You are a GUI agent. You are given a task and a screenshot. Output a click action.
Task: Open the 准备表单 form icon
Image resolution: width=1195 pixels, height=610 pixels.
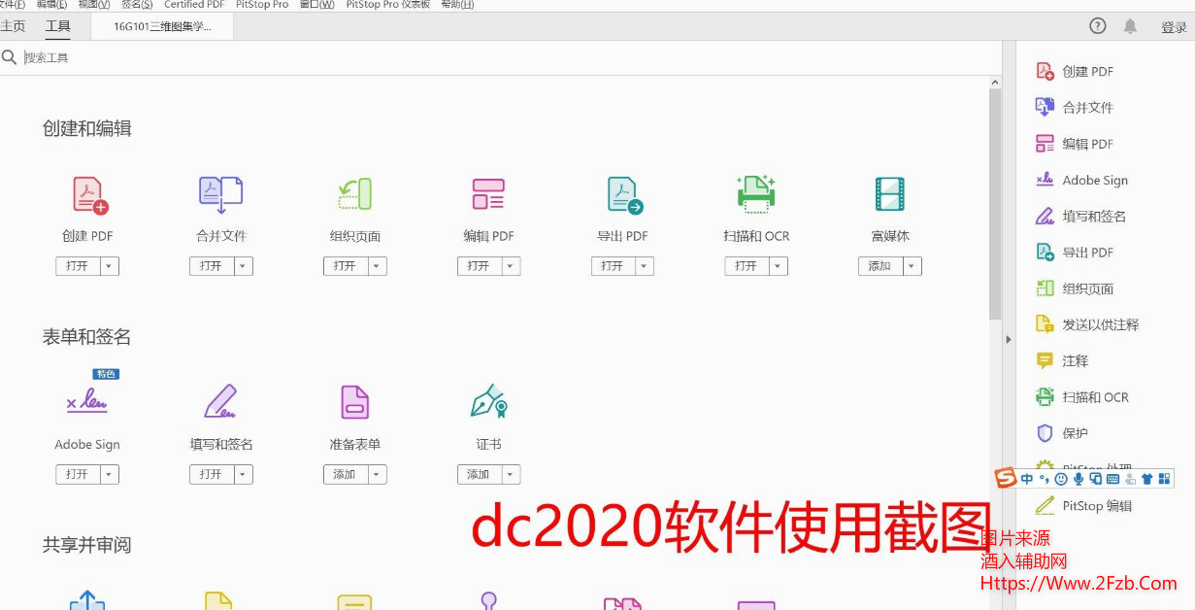point(355,402)
